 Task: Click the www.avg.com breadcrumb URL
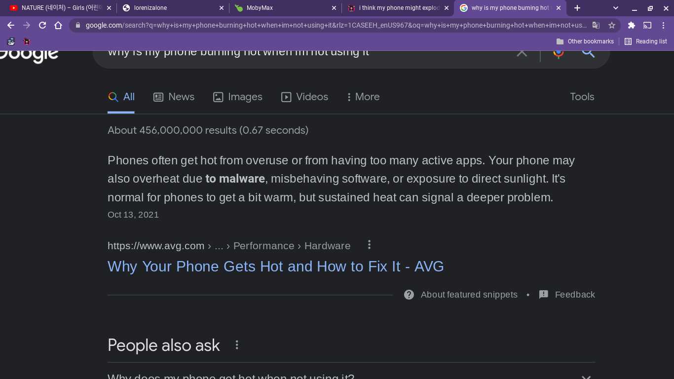tap(156, 246)
